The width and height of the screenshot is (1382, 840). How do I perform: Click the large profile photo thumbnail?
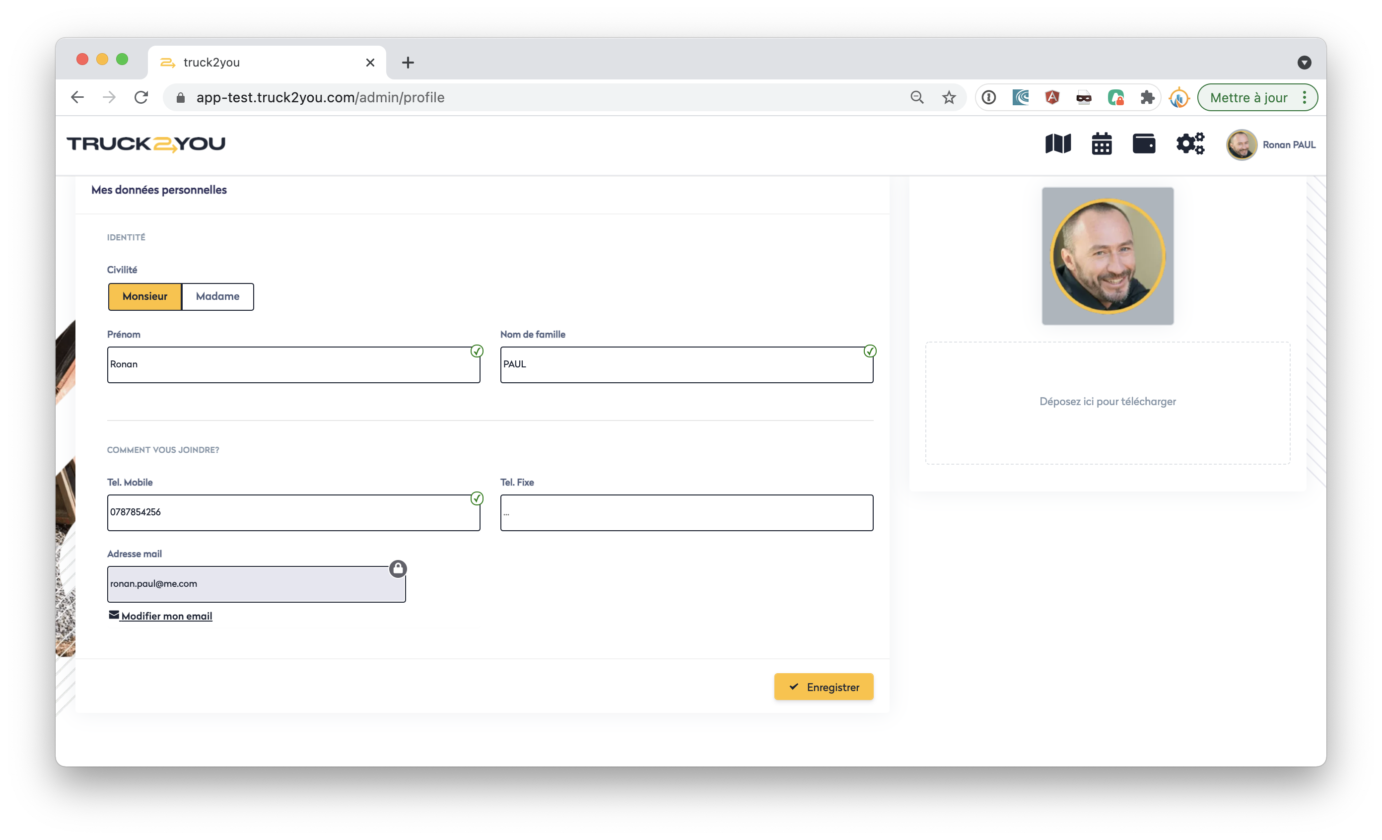[x=1107, y=256]
